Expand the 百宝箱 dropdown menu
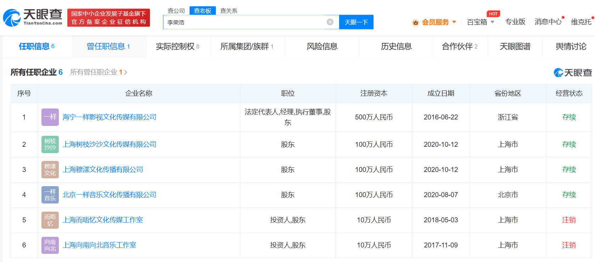The image size is (595, 262). (x=492, y=22)
